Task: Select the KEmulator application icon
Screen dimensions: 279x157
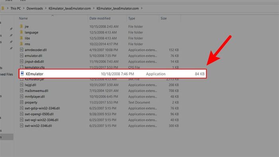Action: coord(22,74)
